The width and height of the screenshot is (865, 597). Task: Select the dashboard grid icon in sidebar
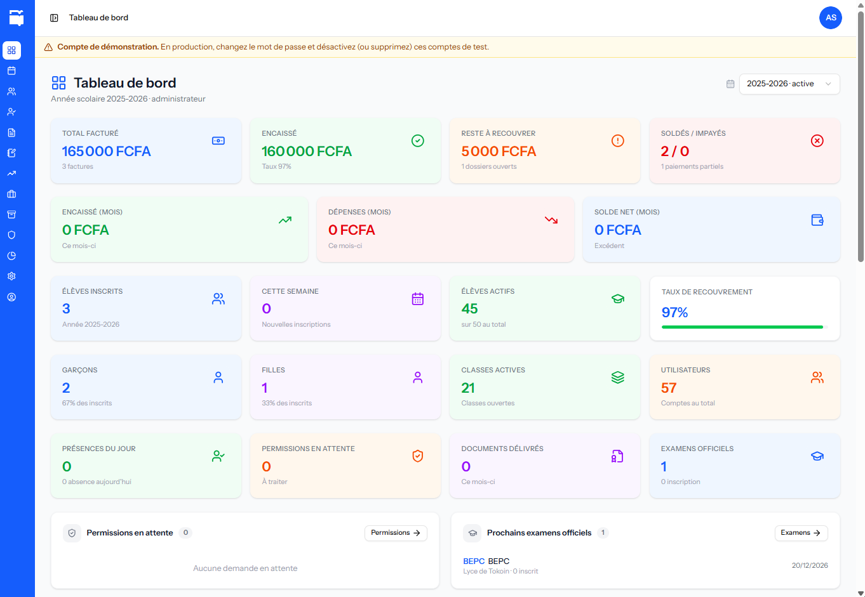point(11,50)
